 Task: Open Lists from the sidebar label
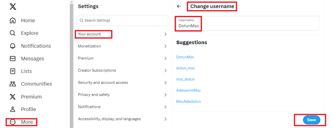27,71
